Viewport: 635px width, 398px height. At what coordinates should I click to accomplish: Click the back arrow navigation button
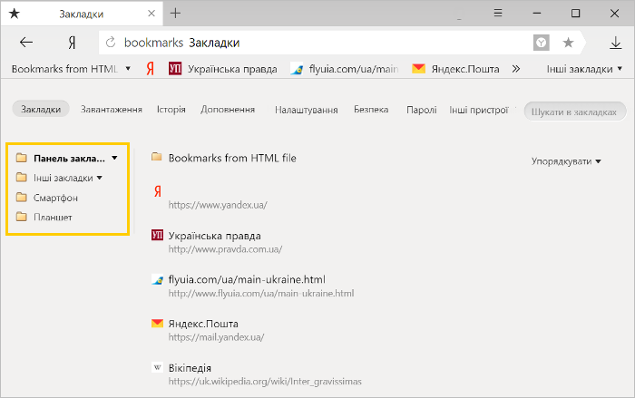(x=26, y=42)
